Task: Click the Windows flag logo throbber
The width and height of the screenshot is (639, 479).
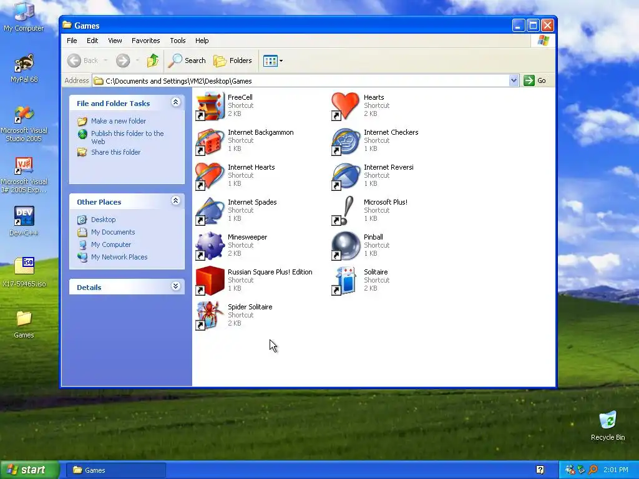Action: [x=543, y=41]
